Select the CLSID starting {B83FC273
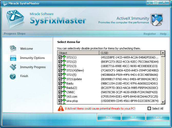Image resolution: width=172 pixels, height=128 pixels. 130,62
